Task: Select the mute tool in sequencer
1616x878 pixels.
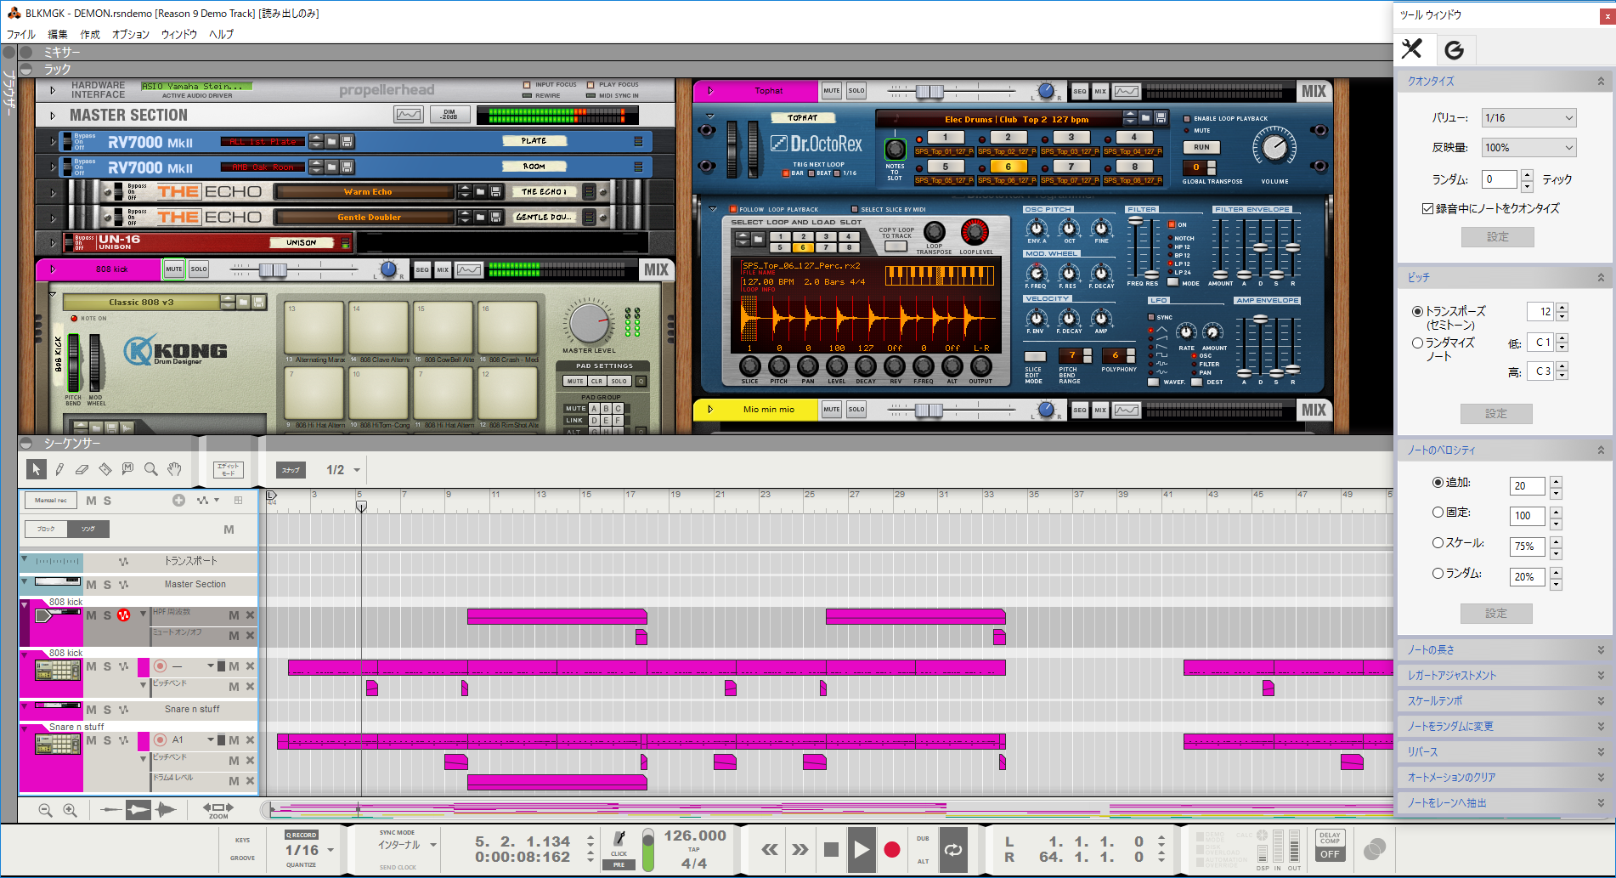Action: click(x=127, y=469)
